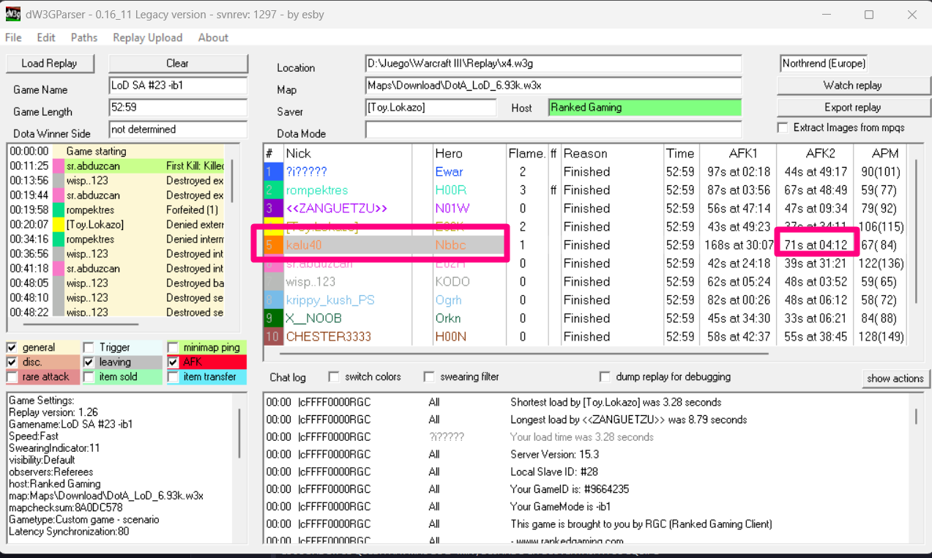The height and width of the screenshot is (558, 932).
Task: Click the Export replay button
Action: [x=853, y=107]
